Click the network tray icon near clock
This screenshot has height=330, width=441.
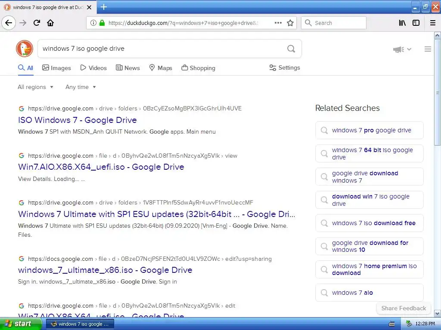click(409, 324)
